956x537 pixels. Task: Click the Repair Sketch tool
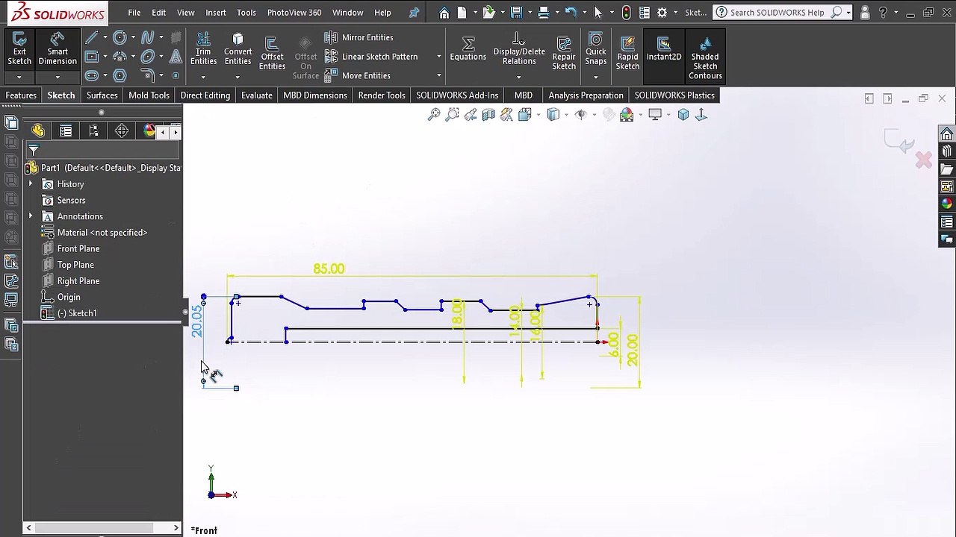pyautogui.click(x=564, y=52)
